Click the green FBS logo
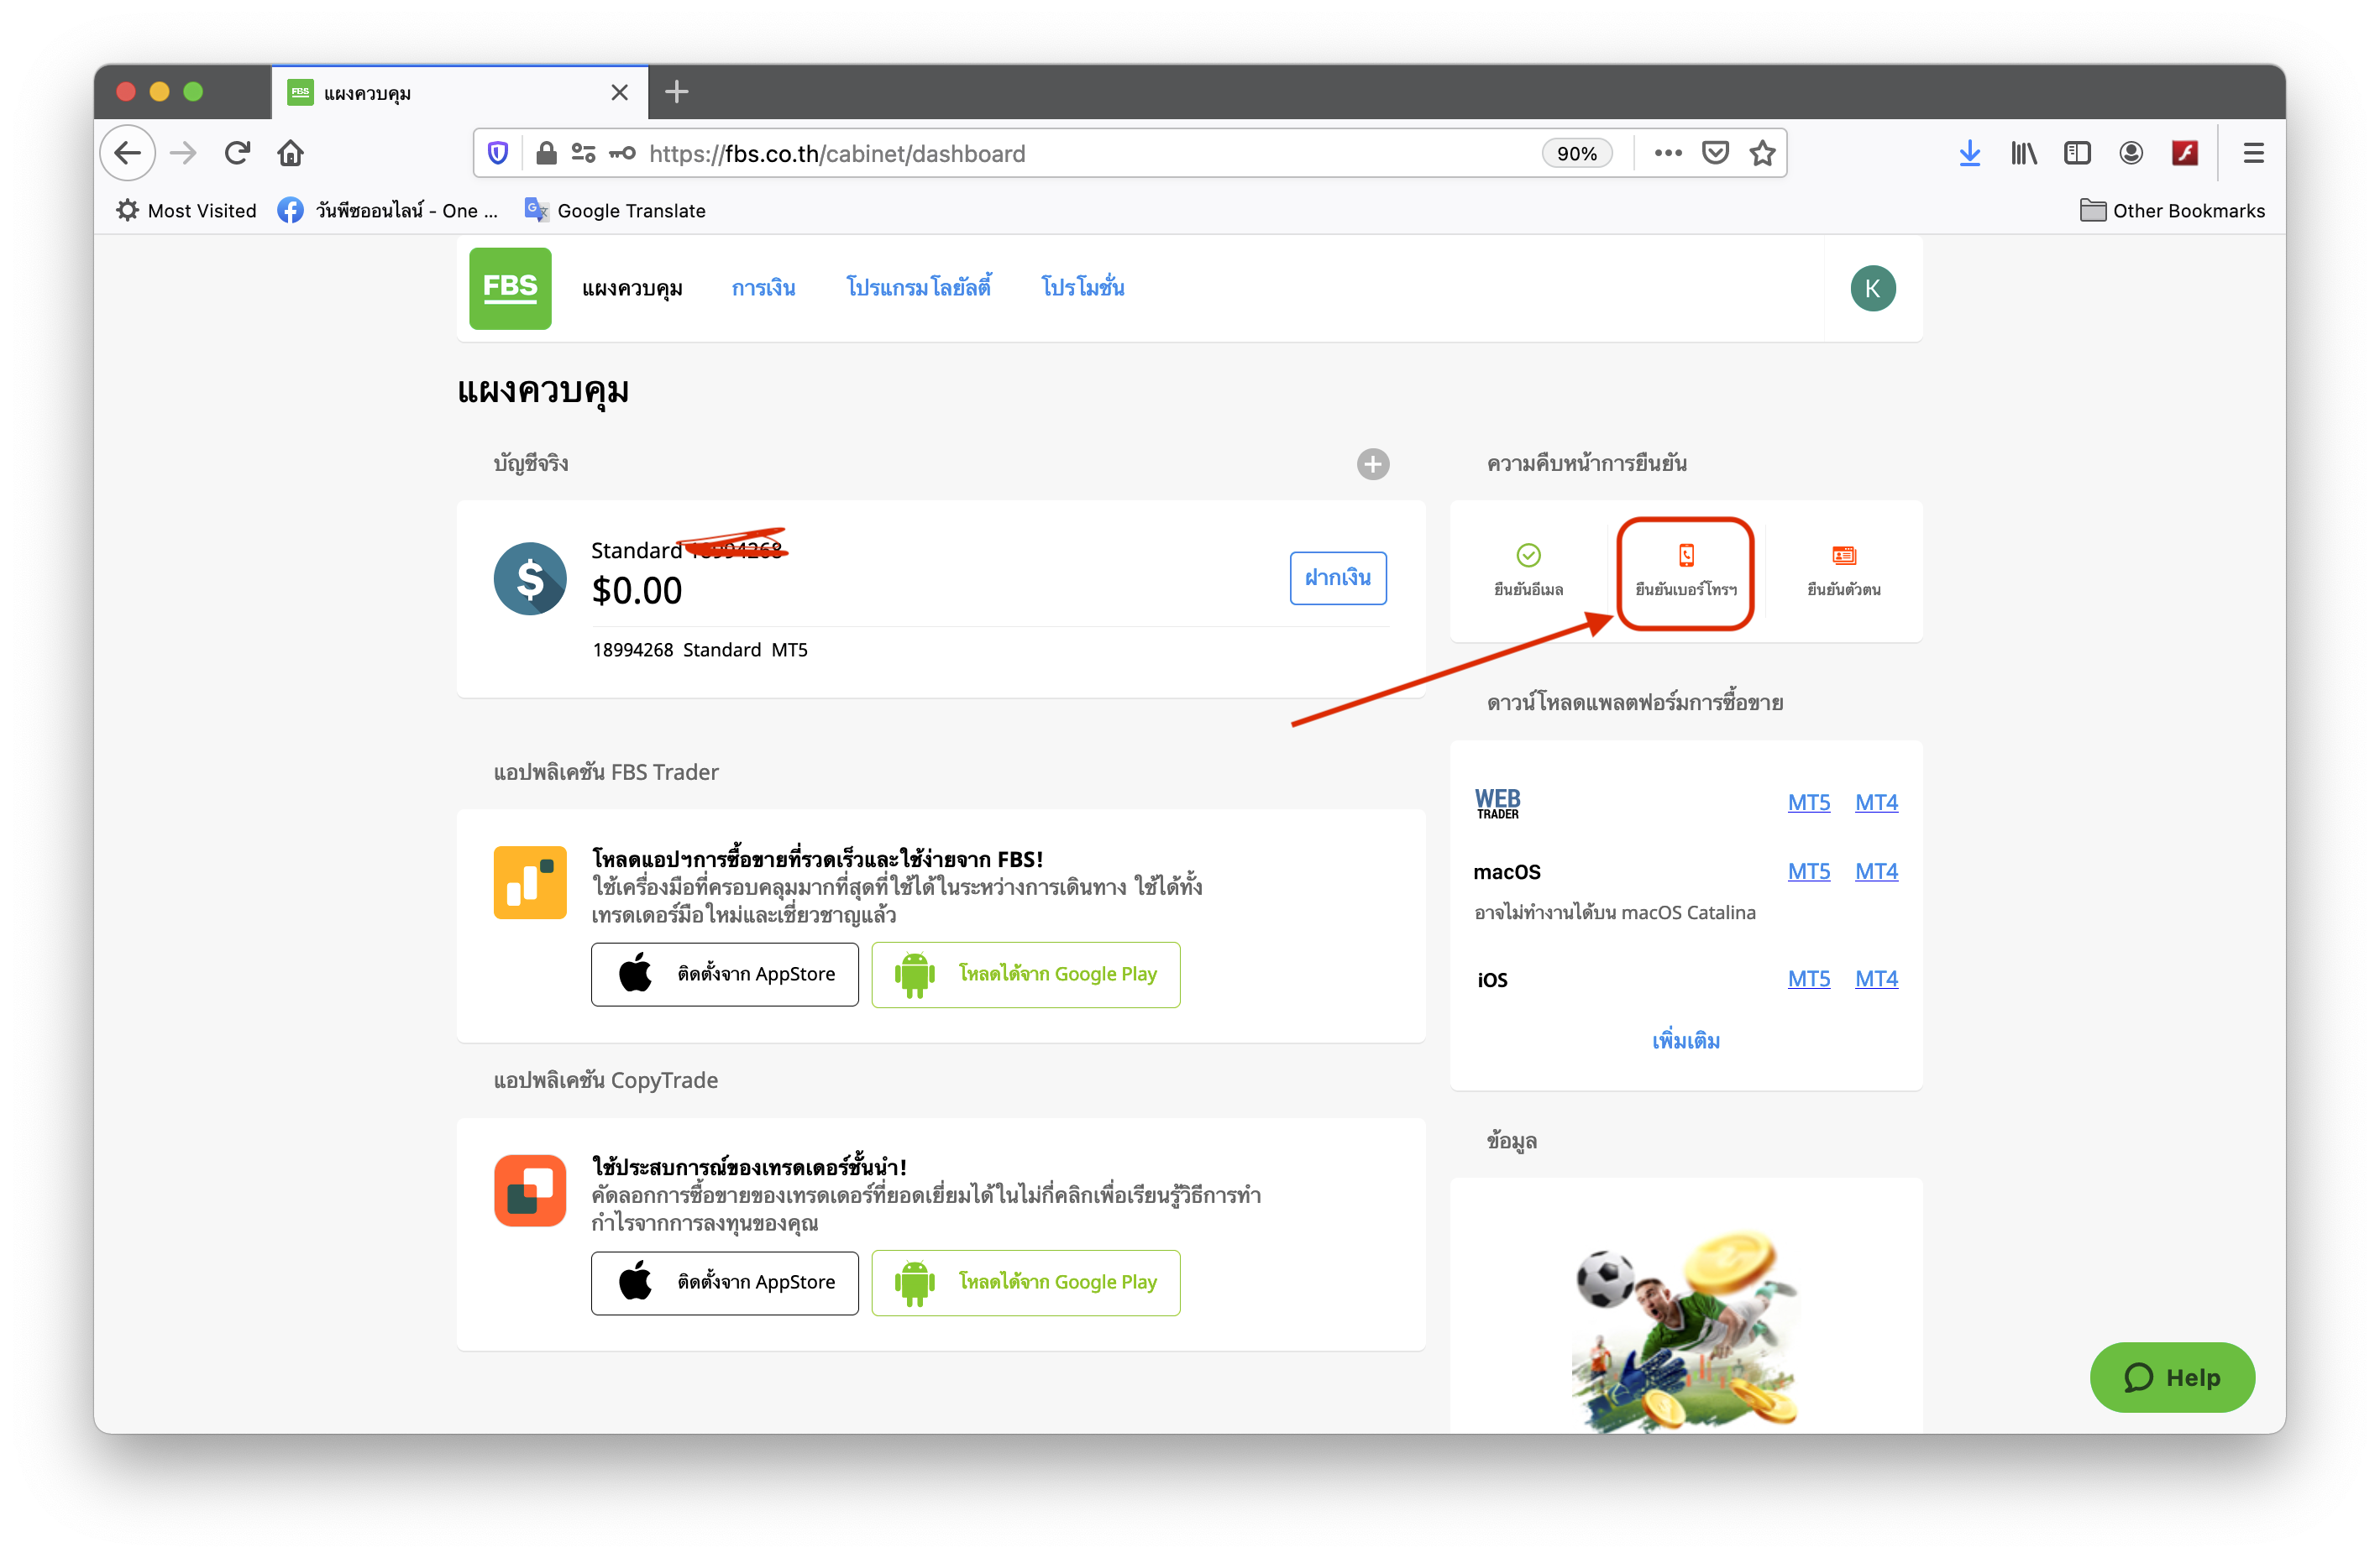Image resolution: width=2380 pixels, height=1558 pixels. click(510, 288)
